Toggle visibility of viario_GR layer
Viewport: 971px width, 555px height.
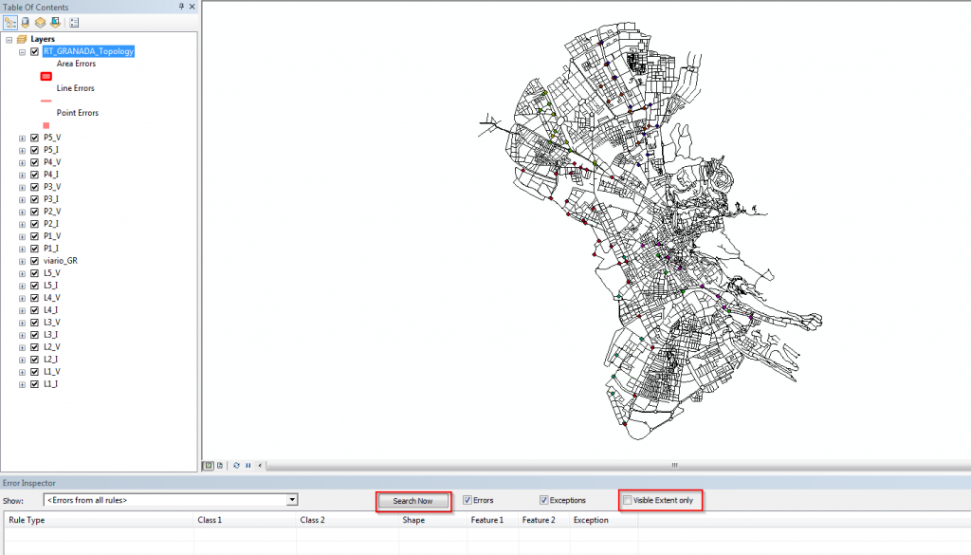(x=34, y=261)
